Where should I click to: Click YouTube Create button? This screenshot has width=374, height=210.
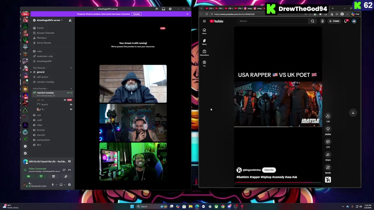pos(334,21)
